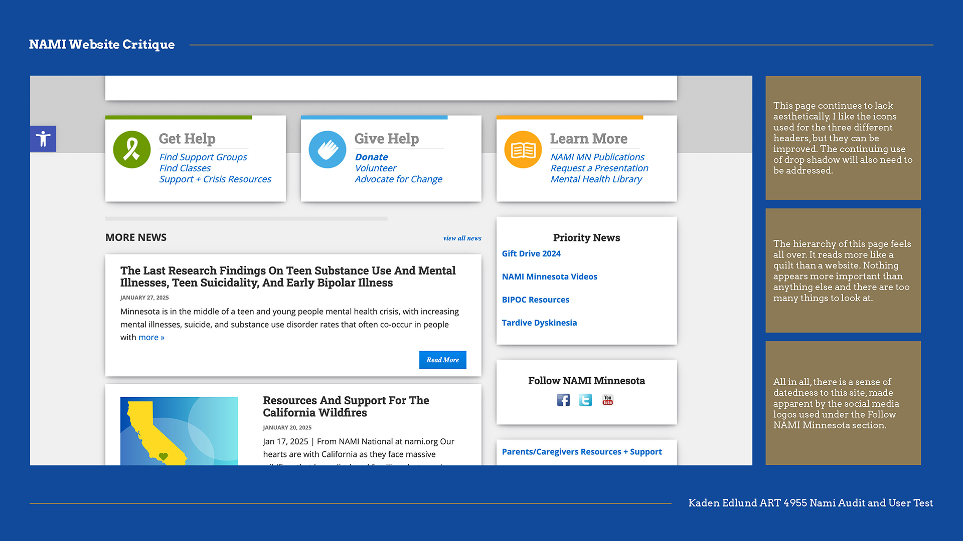Open the Gift Drive 2024 link
963x541 pixels.
tap(531, 253)
